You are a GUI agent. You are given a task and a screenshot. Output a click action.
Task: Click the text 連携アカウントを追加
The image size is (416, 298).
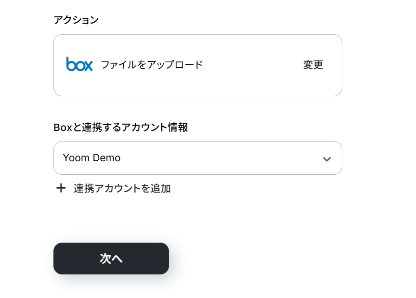click(122, 188)
